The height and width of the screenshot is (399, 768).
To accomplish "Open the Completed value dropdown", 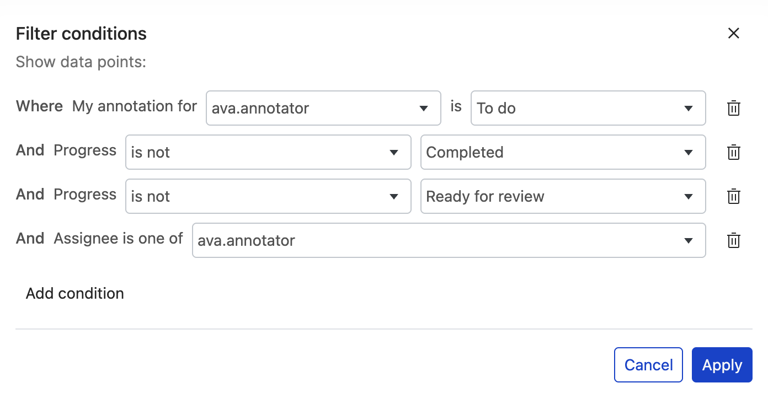I will point(563,152).
